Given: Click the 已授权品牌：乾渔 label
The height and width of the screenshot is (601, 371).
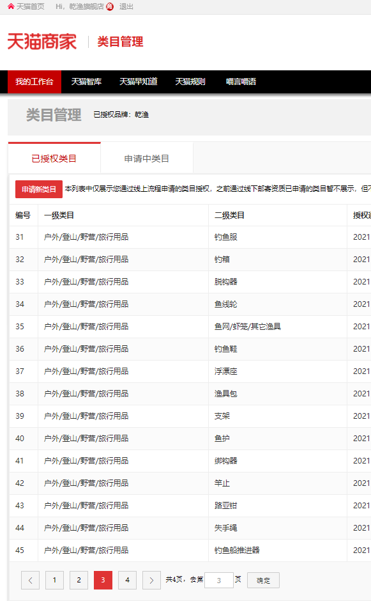Looking at the screenshot, I should [121, 114].
